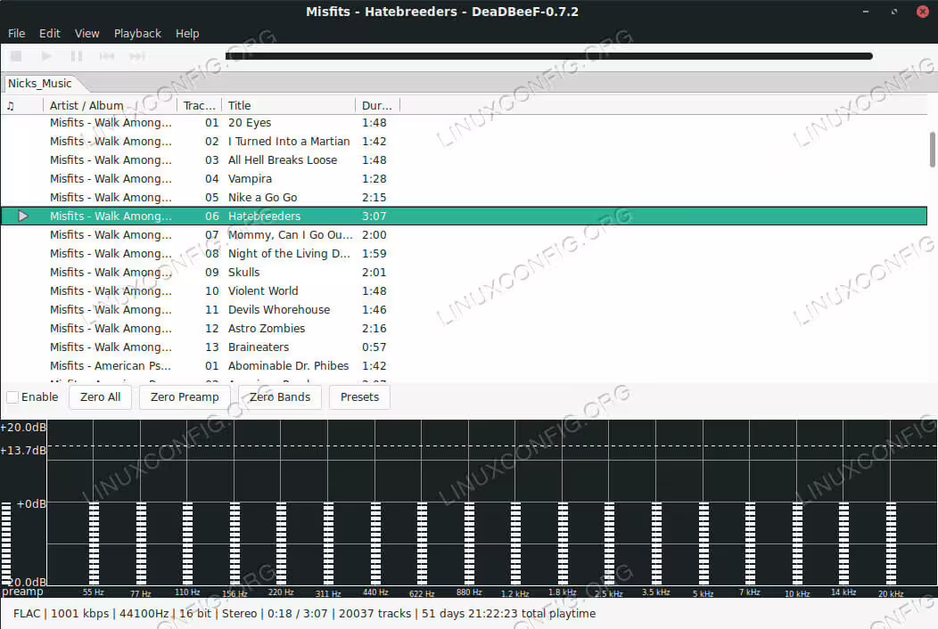Switch to the Nicks_Music playlist tab
This screenshot has height=629, width=938.
point(39,83)
